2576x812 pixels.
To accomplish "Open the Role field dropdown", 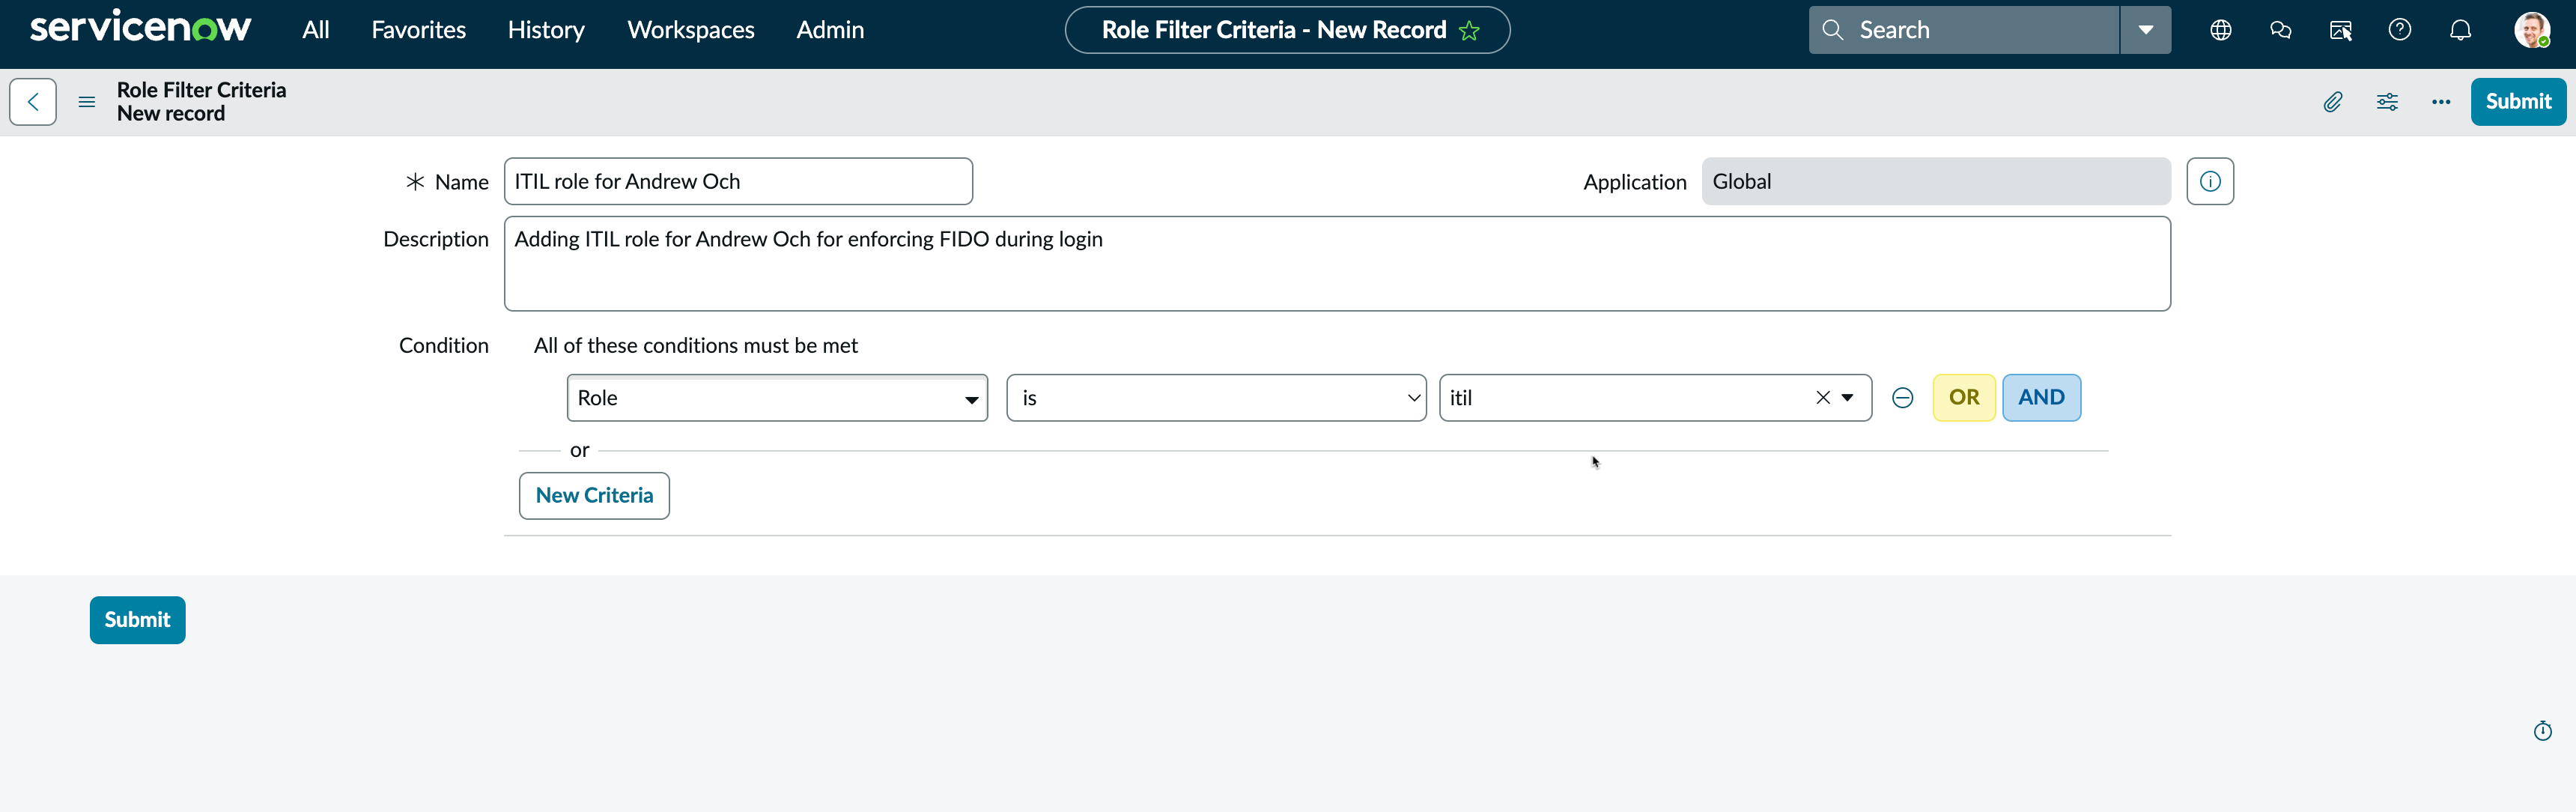I will click(x=777, y=398).
